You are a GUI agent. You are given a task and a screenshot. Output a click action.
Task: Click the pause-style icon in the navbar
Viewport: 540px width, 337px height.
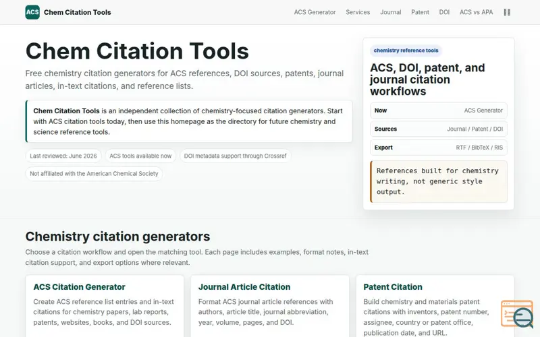(x=507, y=12)
